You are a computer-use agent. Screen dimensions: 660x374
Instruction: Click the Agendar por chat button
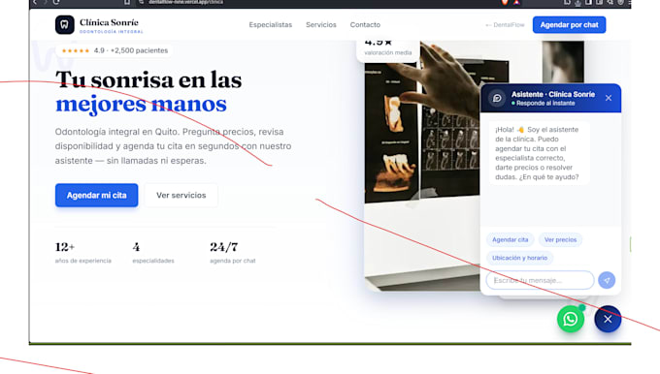click(569, 25)
